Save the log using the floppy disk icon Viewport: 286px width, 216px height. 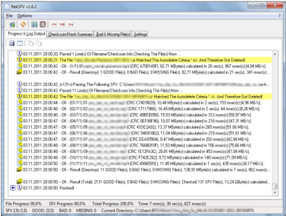coord(12,43)
